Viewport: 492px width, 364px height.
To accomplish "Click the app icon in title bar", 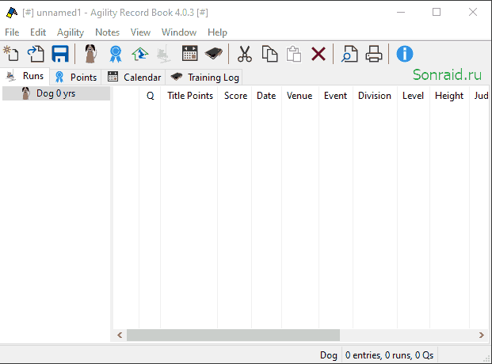I will (x=12, y=13).
